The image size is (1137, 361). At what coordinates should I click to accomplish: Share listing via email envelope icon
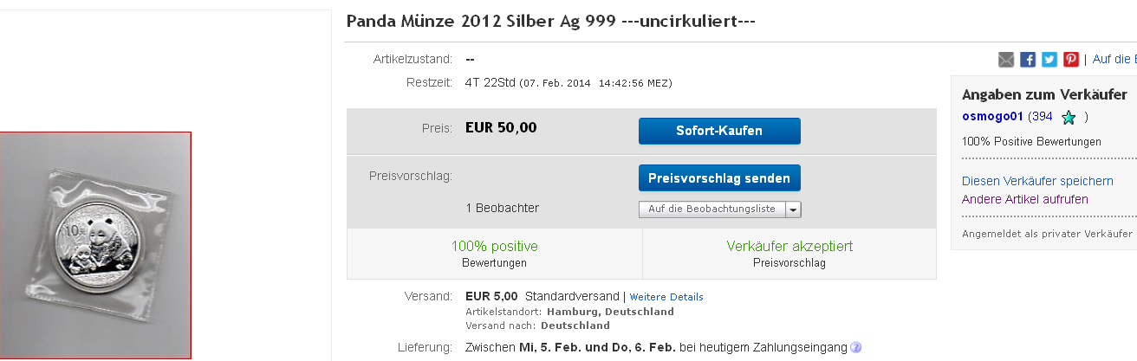(x=1006, y=60)
